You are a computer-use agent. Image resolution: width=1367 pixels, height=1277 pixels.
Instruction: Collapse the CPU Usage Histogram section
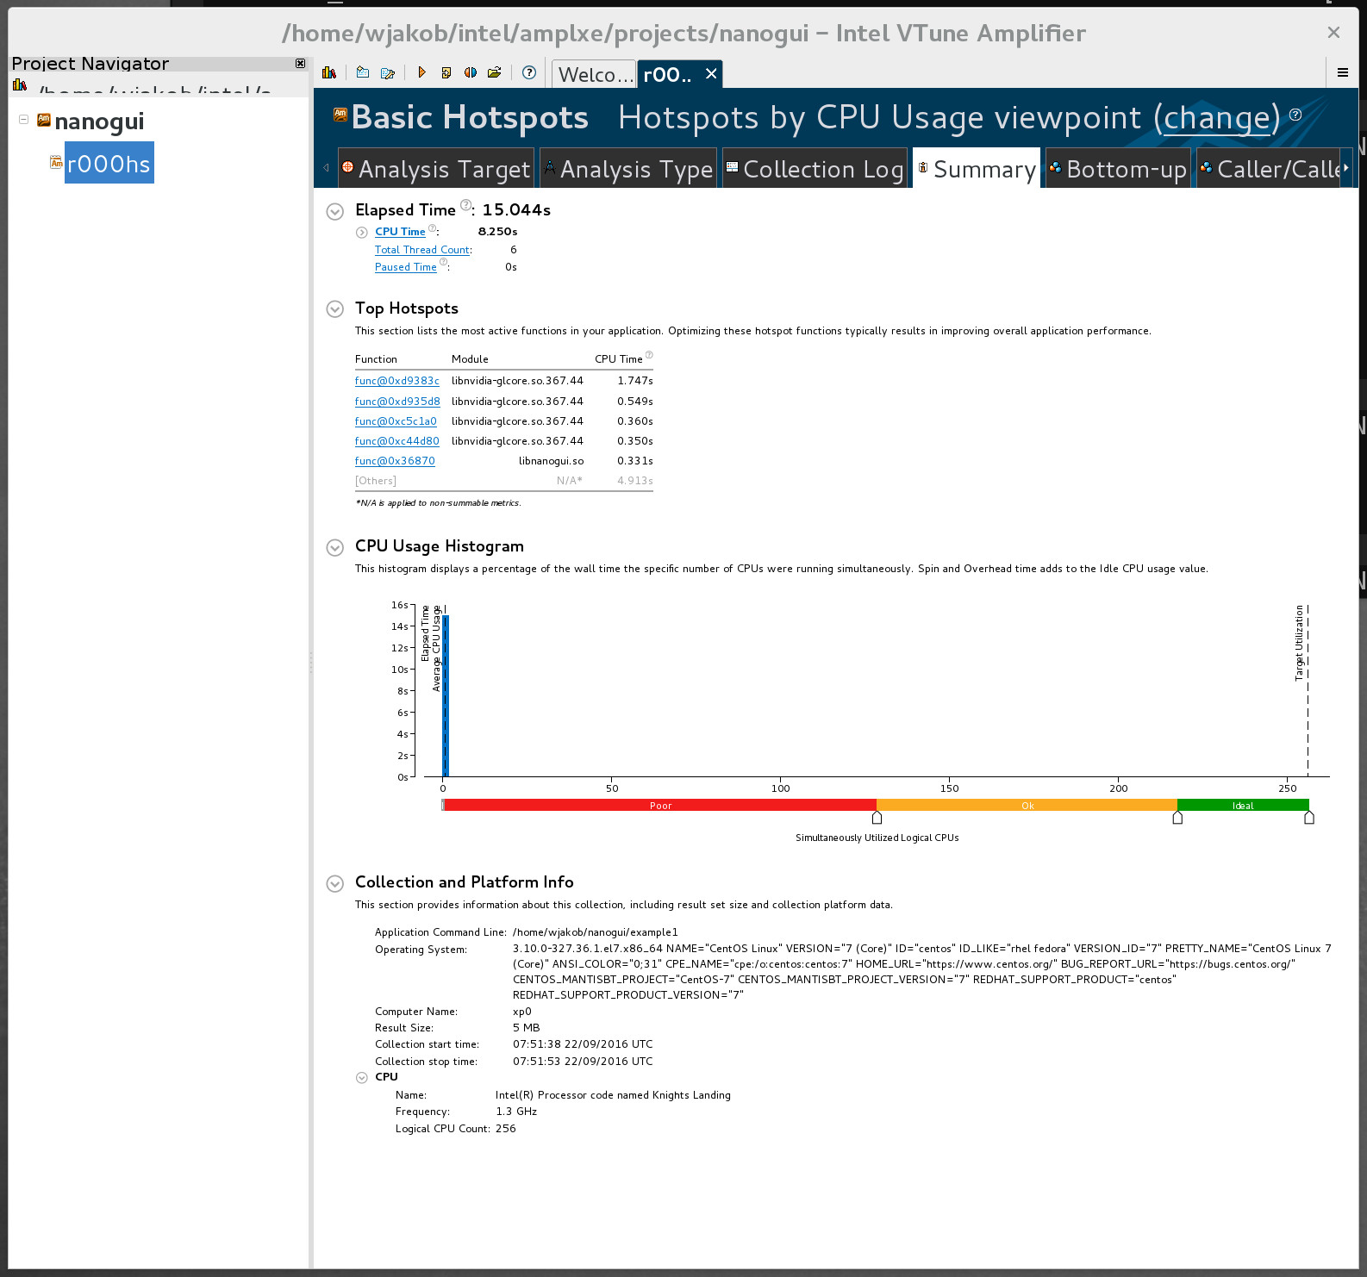coord(335,547)
